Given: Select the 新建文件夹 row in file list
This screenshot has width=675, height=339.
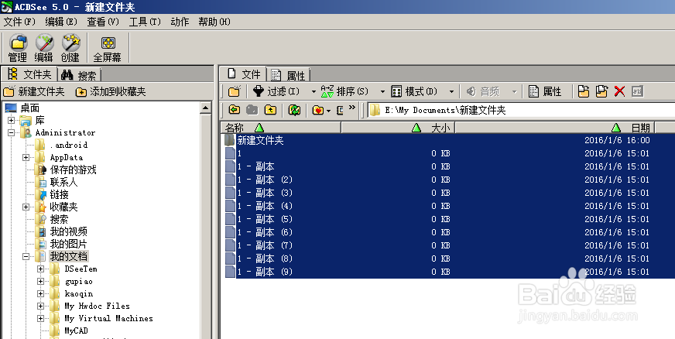Looking at the screenshot, I should pos(449,140).
